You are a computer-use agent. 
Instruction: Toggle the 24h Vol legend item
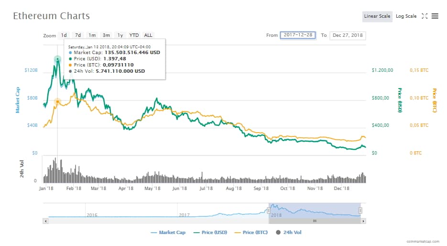pyautogui.click(x=288, y=233)
